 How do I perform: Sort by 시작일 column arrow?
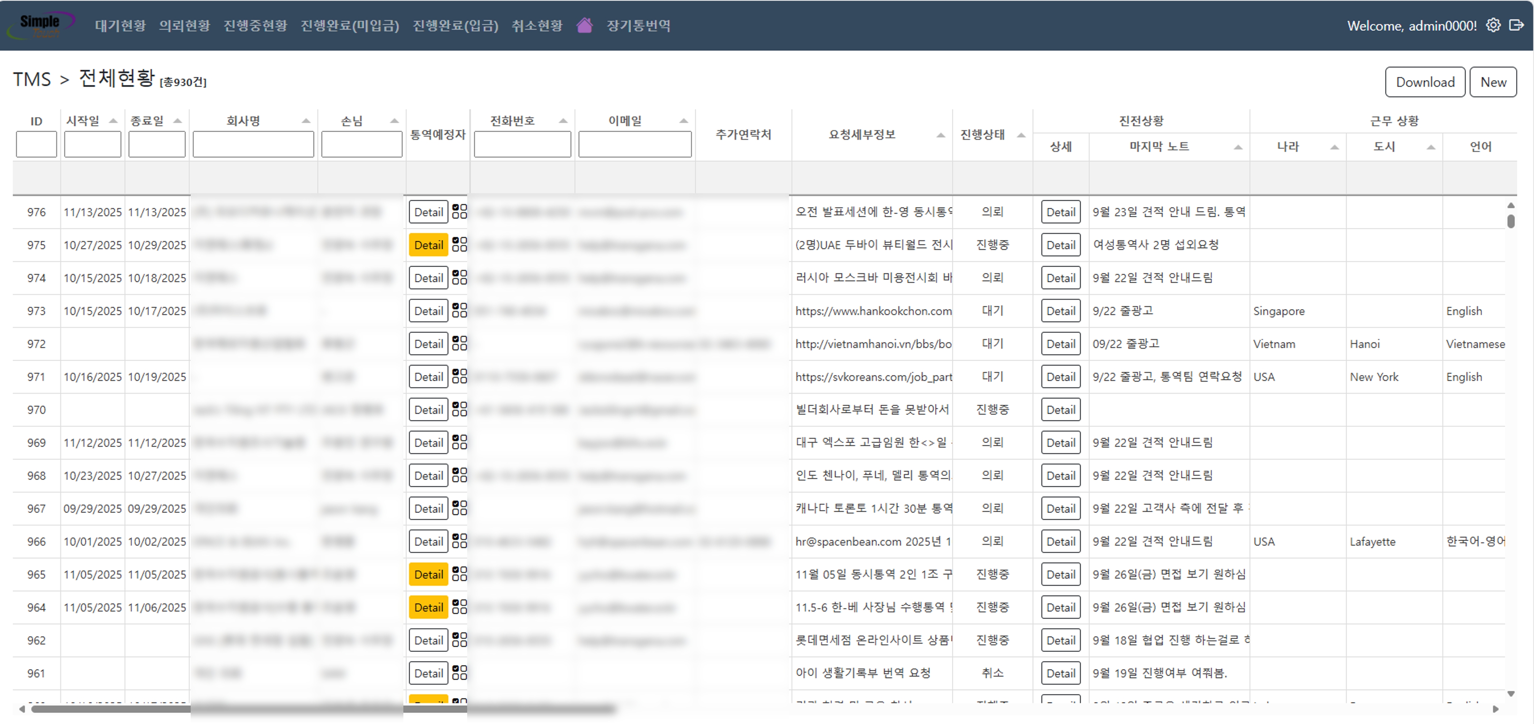tap(113, 121)
